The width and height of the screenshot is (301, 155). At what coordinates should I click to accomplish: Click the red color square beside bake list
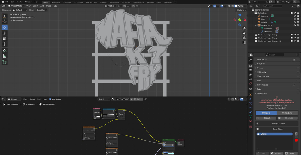(x=296, y=140)
